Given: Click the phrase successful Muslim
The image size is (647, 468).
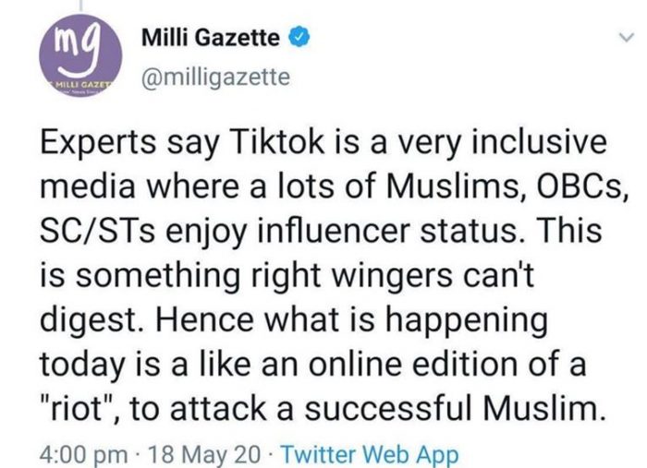Looking at the screenshot, I should tap(456, 409).
